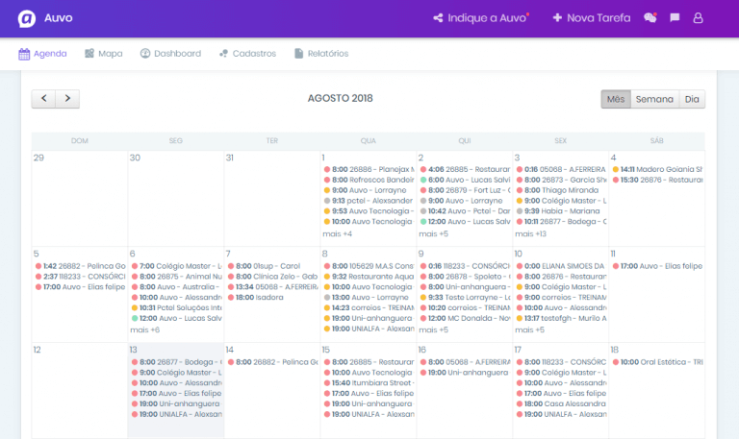
Task: Expand 'mais +5' on August 10
Action: point(529,329)
